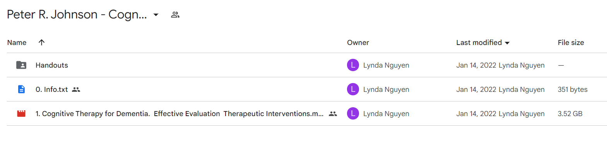This screenshot has height=143, width=607.
Task: Toggle the Name sort direction arrow
Action: (41, 42)
